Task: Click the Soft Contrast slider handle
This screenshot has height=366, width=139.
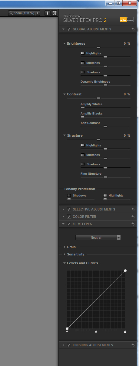Action: pos(105,126)
